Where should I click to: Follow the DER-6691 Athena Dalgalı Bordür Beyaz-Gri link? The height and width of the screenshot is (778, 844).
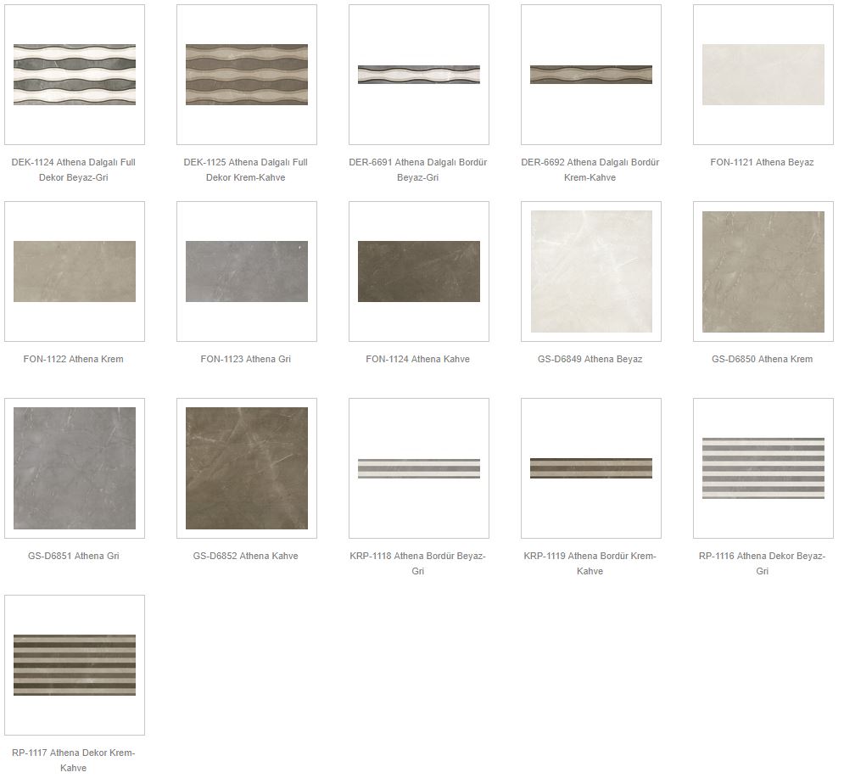(x=417, y=170)
